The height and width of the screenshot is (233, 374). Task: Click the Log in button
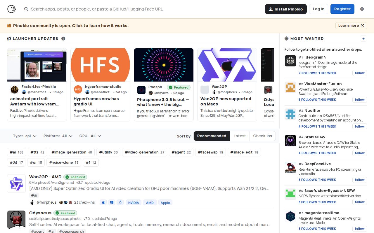318,9
